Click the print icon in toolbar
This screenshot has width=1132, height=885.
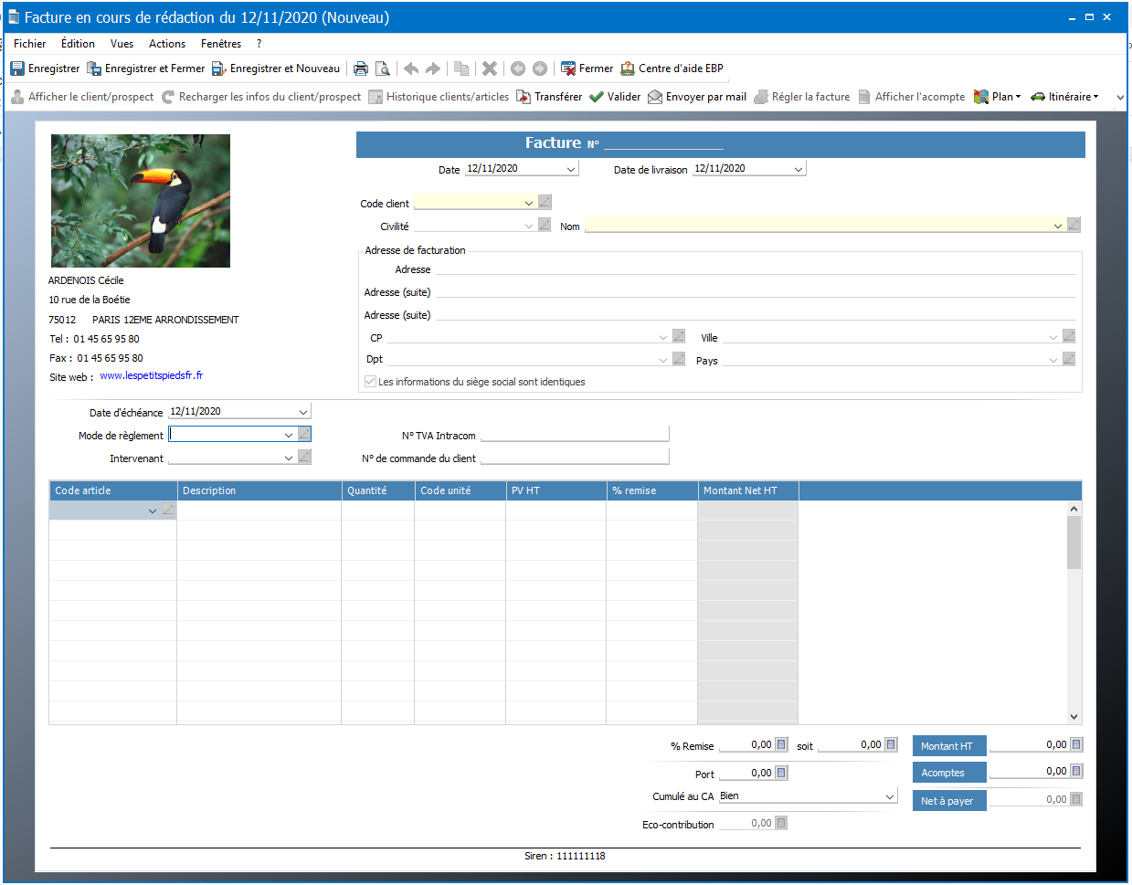coord(361,68)
